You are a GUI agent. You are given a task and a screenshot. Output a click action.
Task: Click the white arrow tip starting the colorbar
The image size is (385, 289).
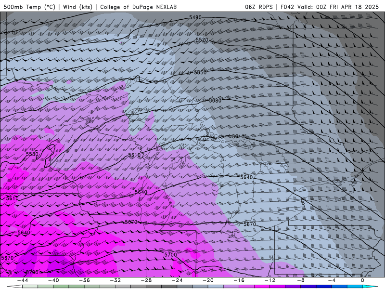click(x=14, y=287)
